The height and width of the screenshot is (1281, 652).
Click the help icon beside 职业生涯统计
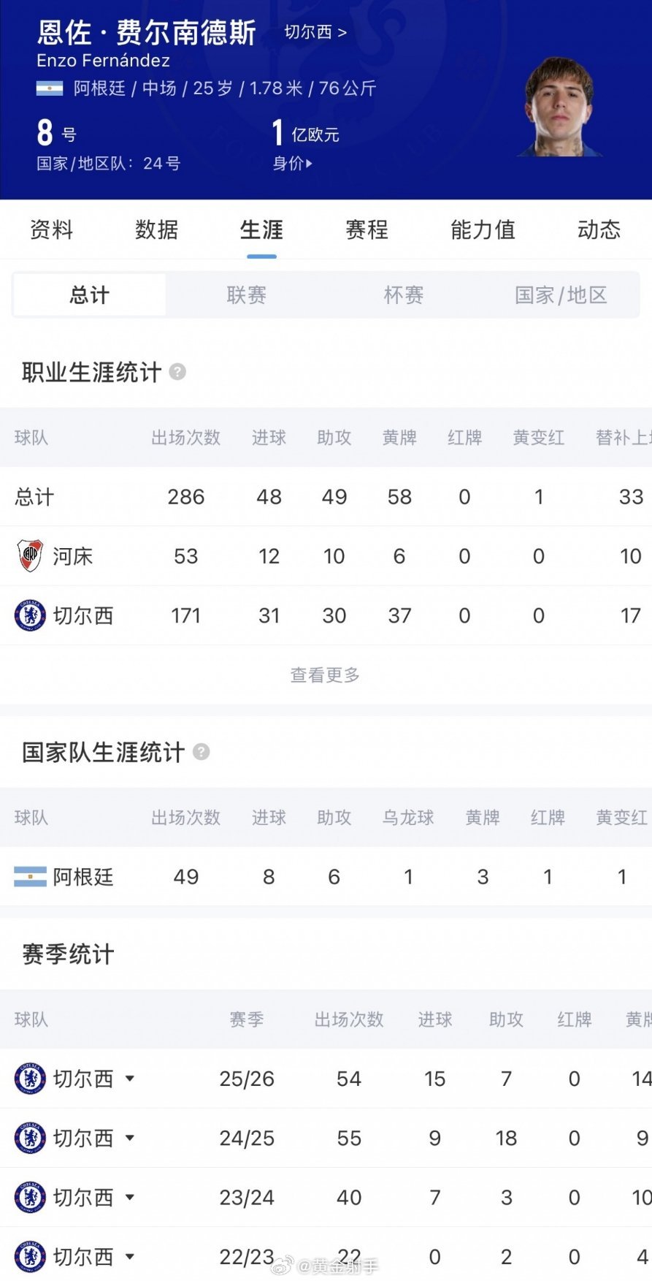[177, 372]
